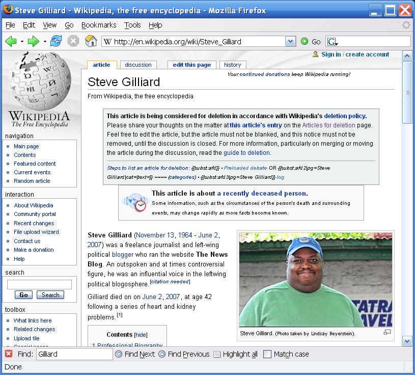Click the Highlight all icon
This screenshot has height=375, width=415.
[217, 354]
